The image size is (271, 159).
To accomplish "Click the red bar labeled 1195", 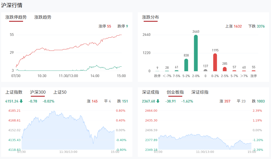I will (x=215, y=62).
